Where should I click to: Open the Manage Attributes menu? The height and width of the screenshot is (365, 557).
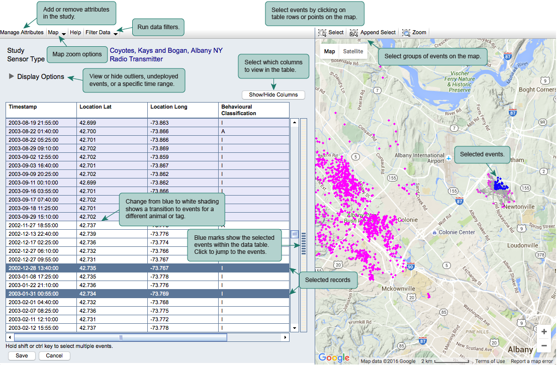click(x=22, y=32)
